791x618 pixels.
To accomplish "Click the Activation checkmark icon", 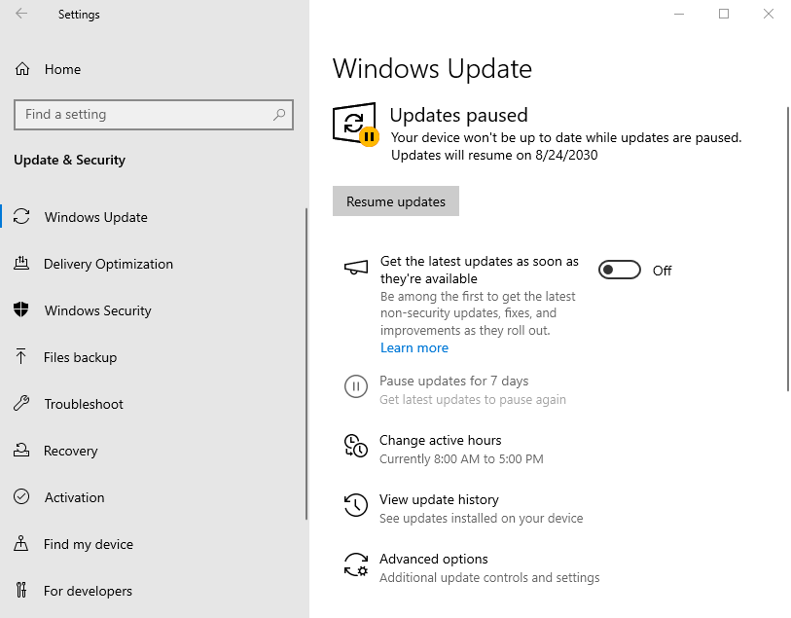I will pyautogui.click(x=21, y=496).
